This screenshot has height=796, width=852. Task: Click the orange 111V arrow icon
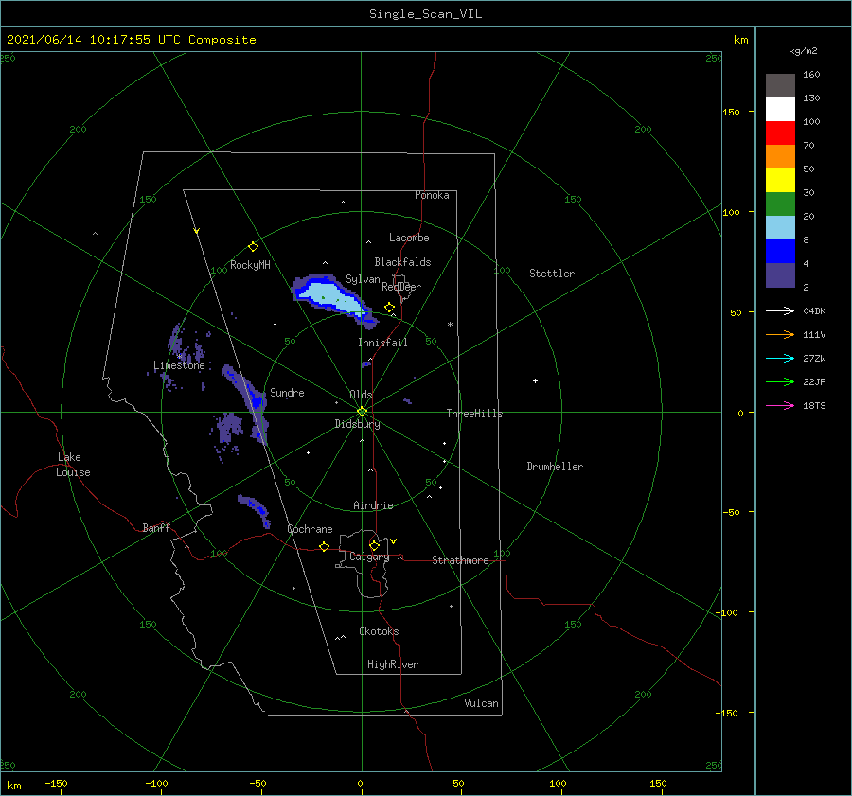780,335
